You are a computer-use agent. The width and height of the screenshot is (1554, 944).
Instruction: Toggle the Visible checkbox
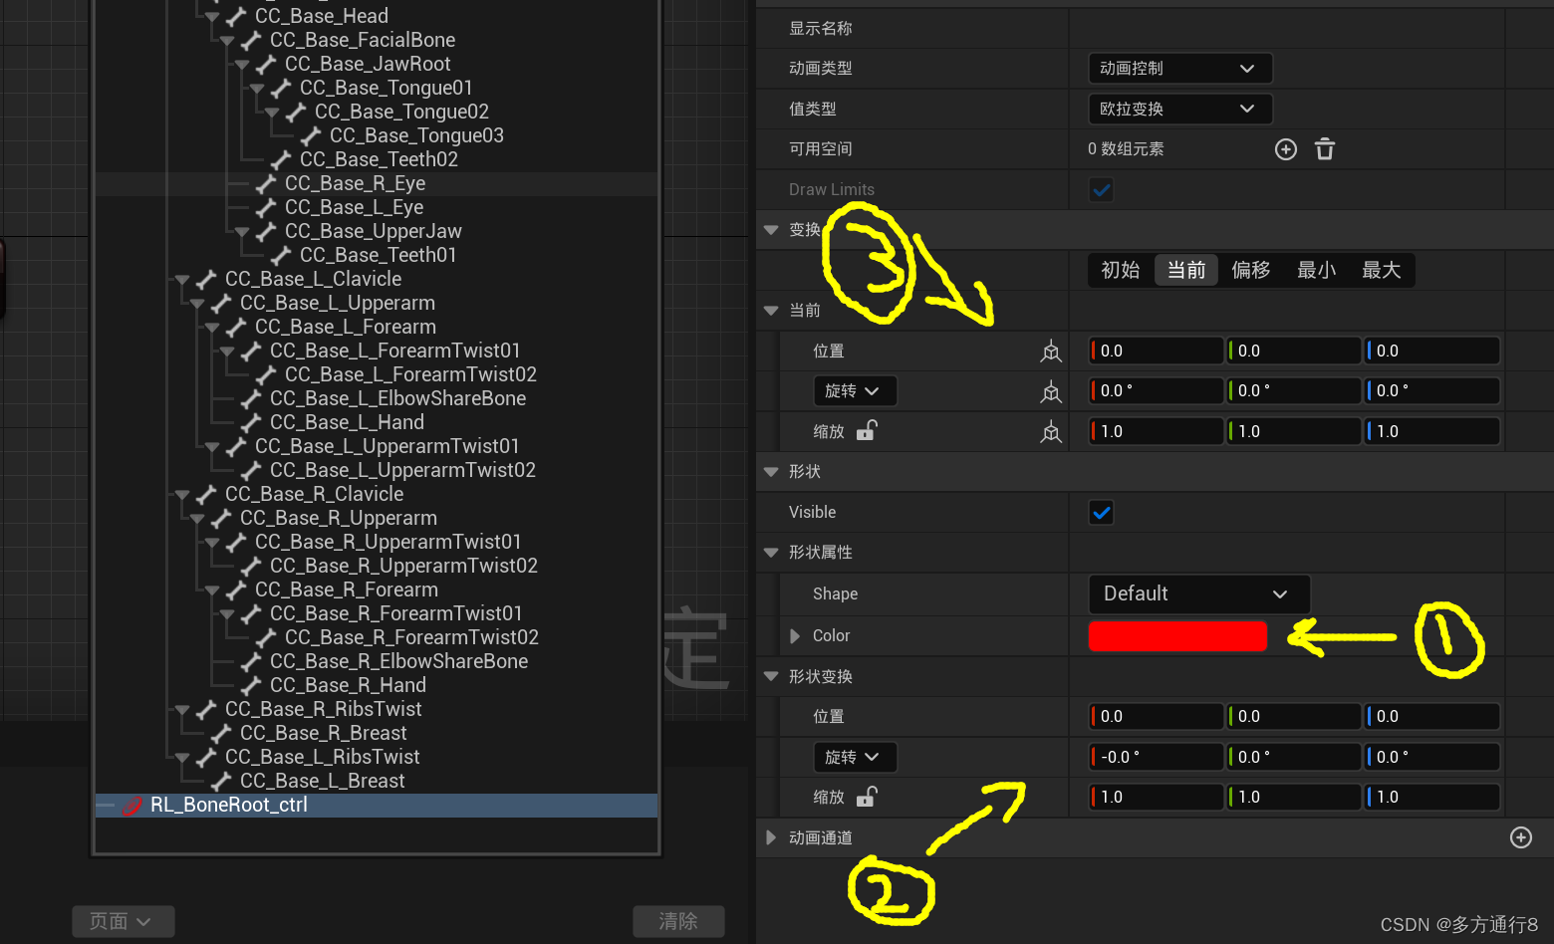click(x=1101, y=513)
